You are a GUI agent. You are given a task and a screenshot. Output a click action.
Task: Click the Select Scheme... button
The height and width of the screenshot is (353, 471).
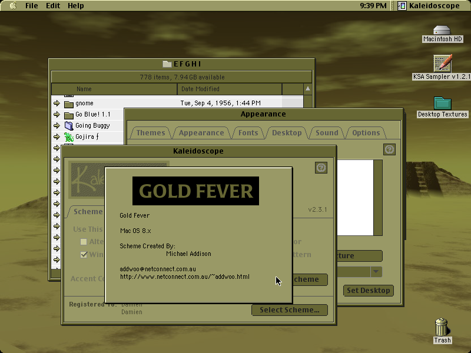(290, 310)
